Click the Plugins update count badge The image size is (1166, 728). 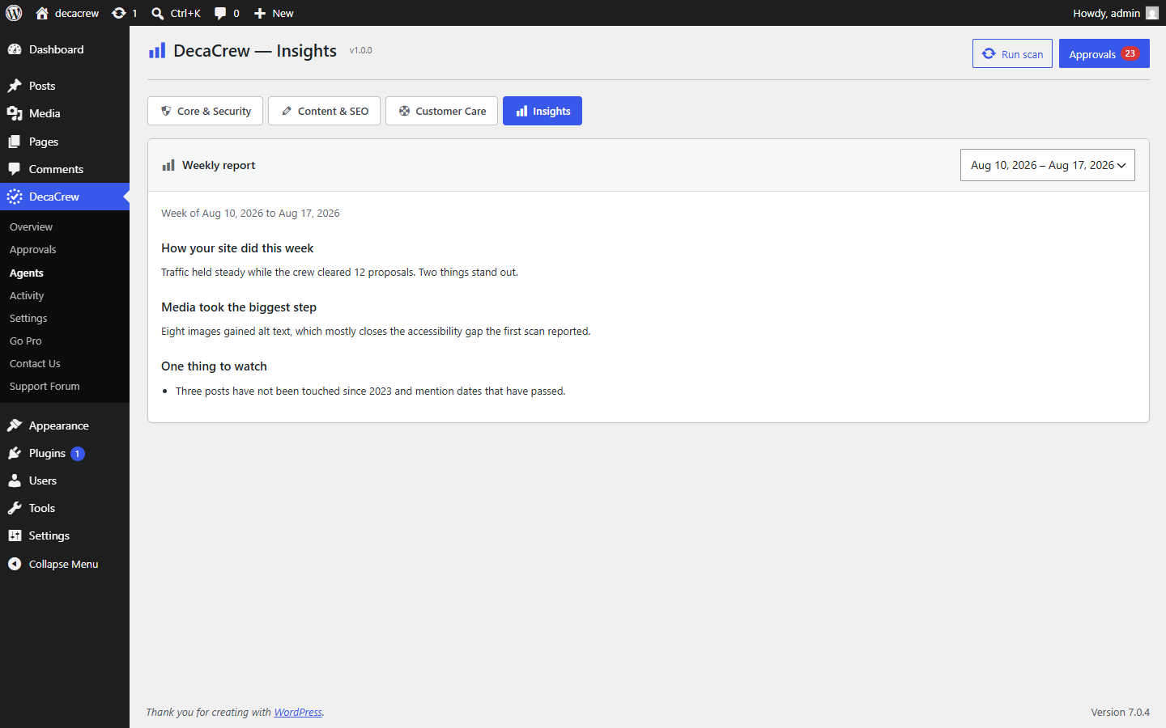point(78,454)
